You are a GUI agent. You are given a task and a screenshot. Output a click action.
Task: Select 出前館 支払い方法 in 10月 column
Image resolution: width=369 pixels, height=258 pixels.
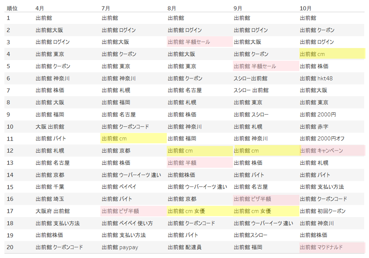tap(322, 187)
